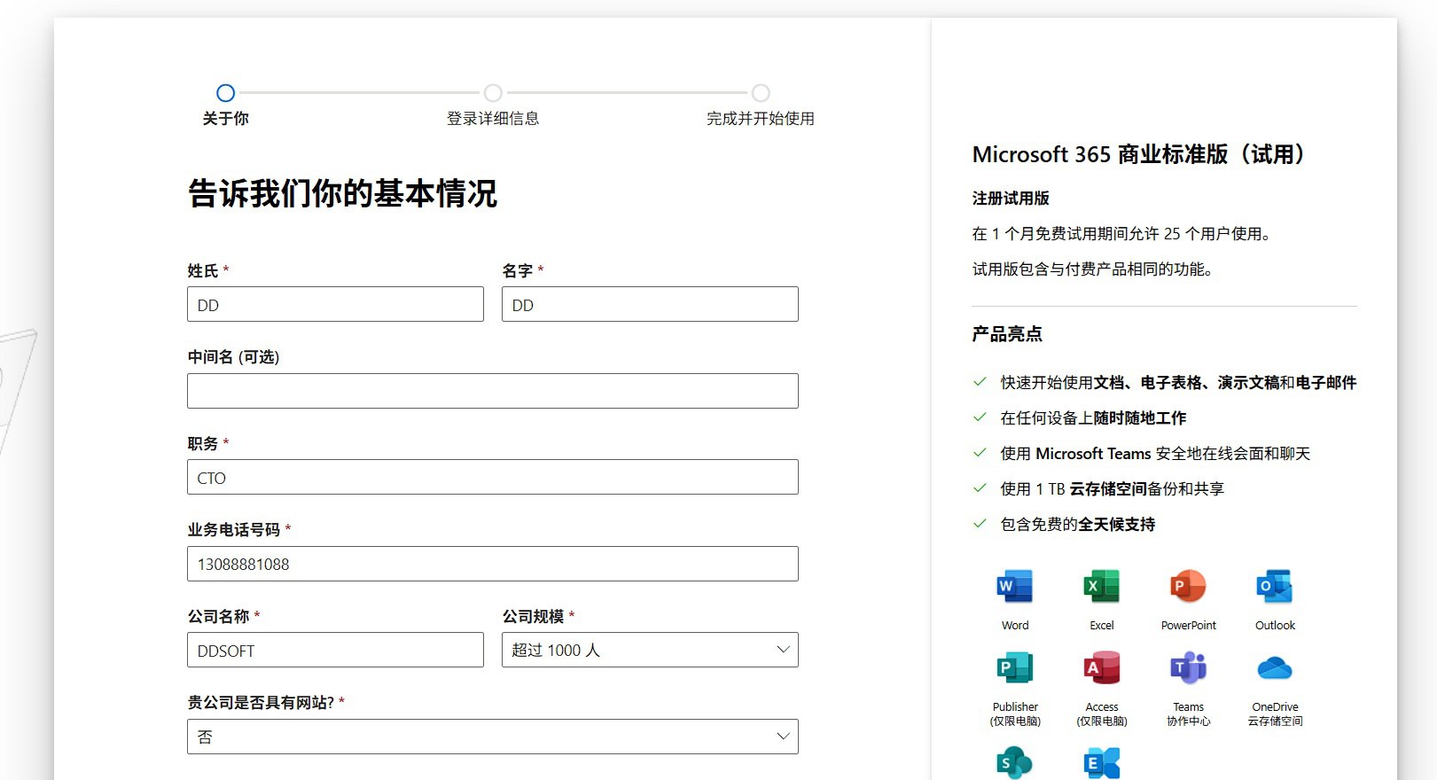Click the 业务电话号码 input field
The image size is (1437, 780).
(x=492, y=564)
